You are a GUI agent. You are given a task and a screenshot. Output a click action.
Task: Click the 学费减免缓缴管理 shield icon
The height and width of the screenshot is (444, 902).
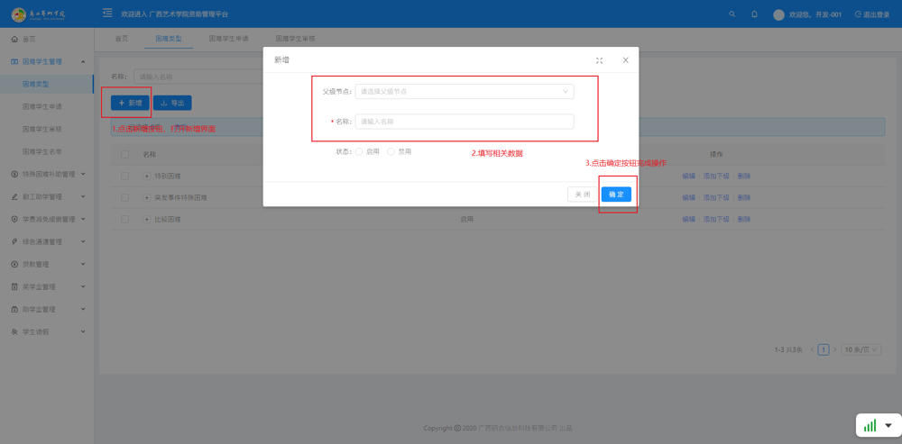(x=15, y=219)
